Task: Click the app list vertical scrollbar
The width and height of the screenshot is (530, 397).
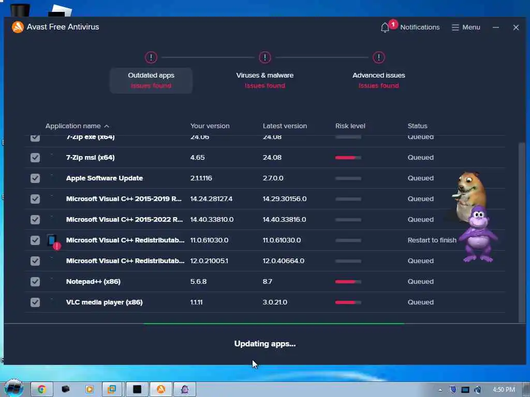Action: pyautogui.click(x=522, y=232)
